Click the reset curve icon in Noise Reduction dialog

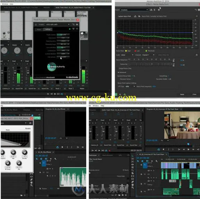196,55
